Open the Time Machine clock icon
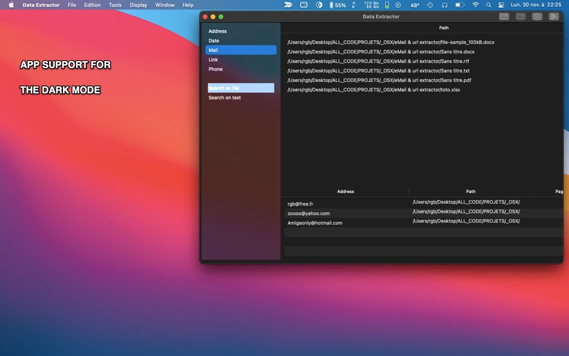The height and width of the screenshot is (356, 569). (x=430, y=5)
